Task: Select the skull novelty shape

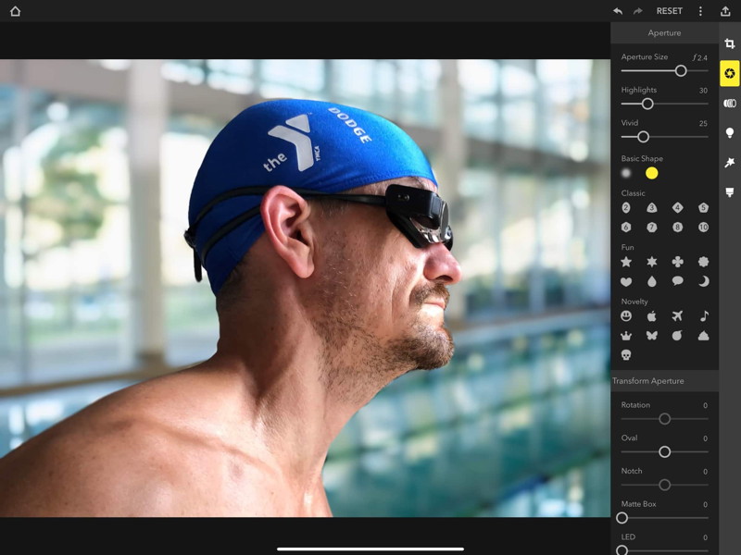Action: [627, 354]
